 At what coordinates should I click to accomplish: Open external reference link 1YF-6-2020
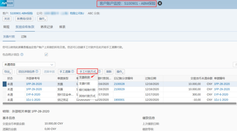33,94
